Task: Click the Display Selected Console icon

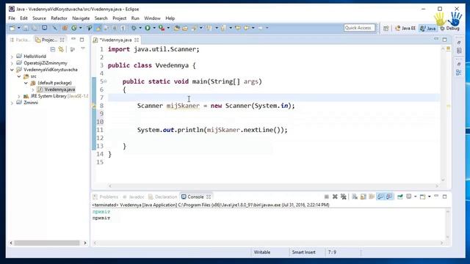Action: click(x=409, y=197)
